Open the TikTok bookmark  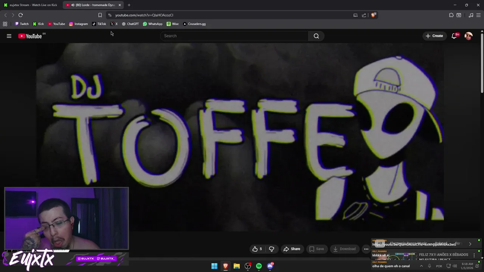pyautogui.click(x=99, y=24)
